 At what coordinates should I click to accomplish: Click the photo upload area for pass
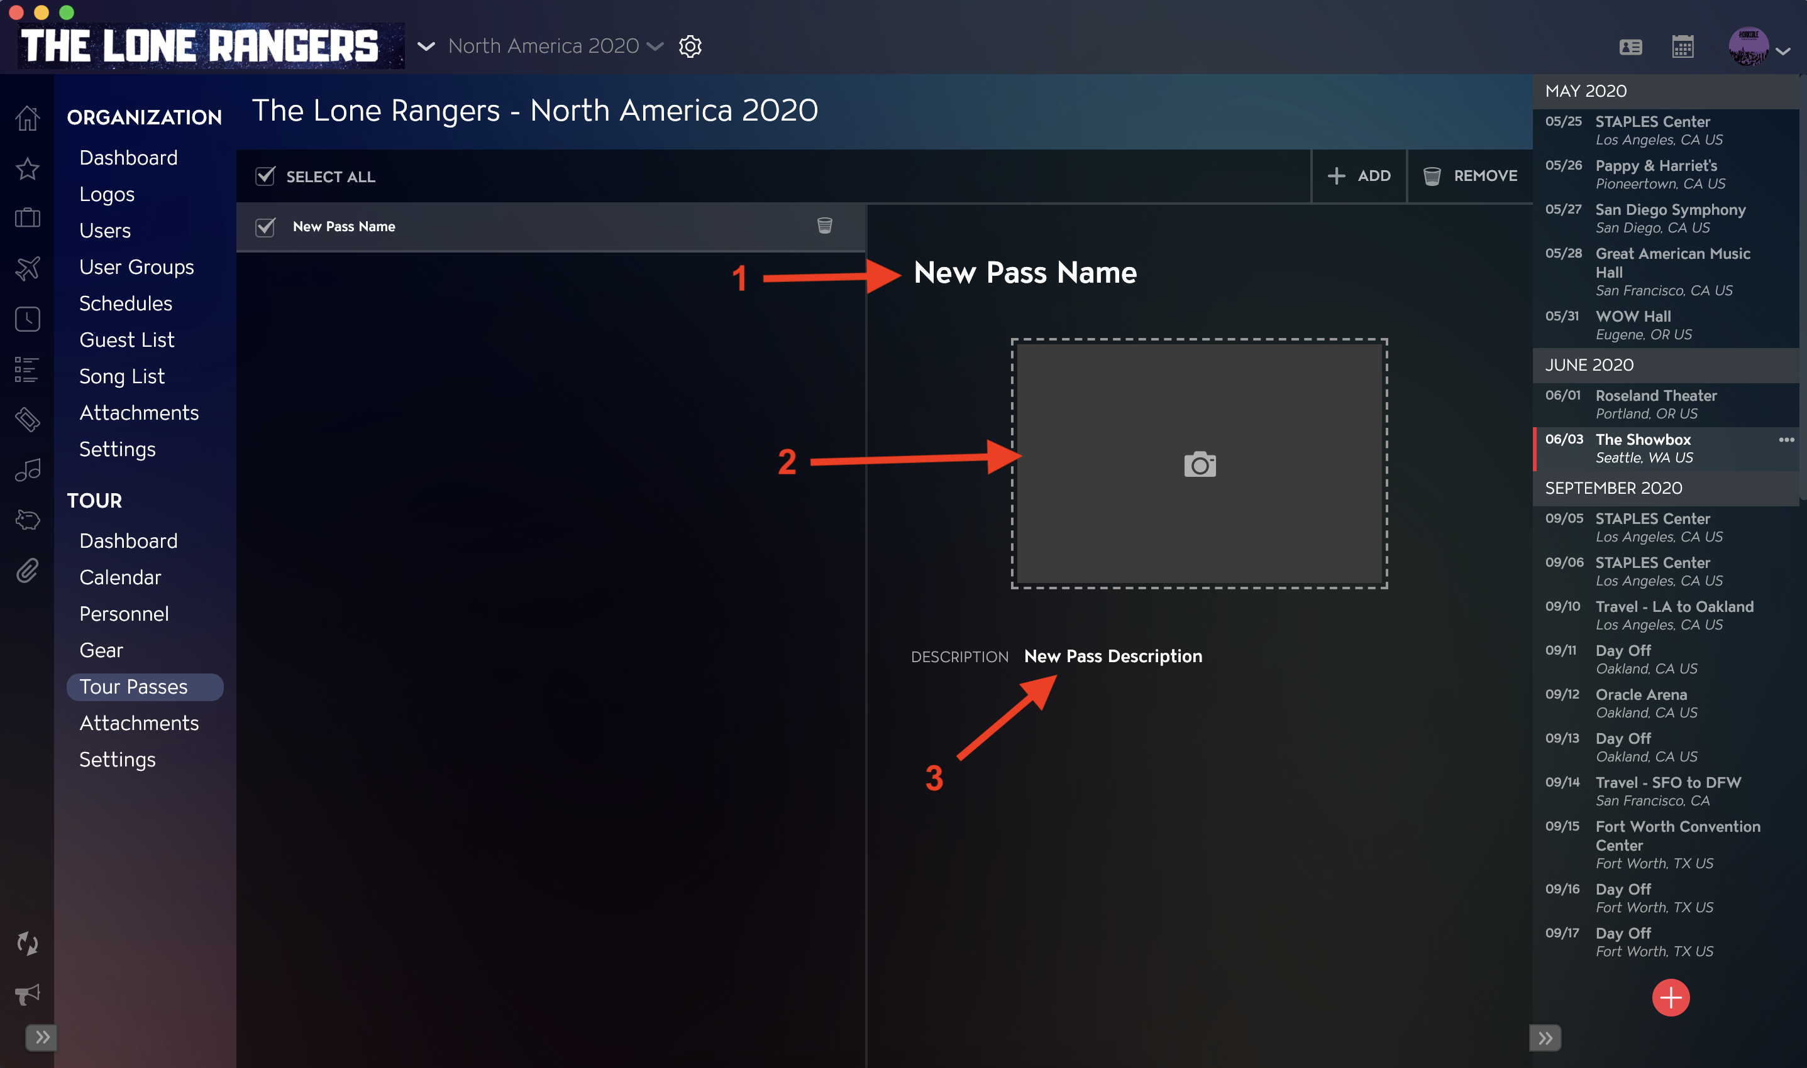pyautogui.click(x=1200, y=462)
